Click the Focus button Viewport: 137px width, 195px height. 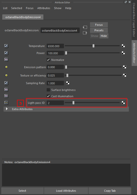coord(99,25)
